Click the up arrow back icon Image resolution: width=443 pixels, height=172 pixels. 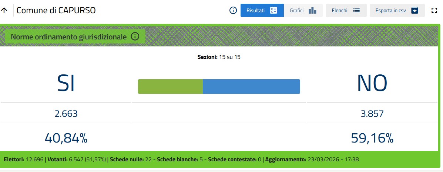coord(4,10)
